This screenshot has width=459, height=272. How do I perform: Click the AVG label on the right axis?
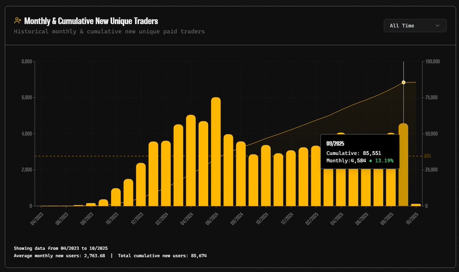tap(427, 156)
